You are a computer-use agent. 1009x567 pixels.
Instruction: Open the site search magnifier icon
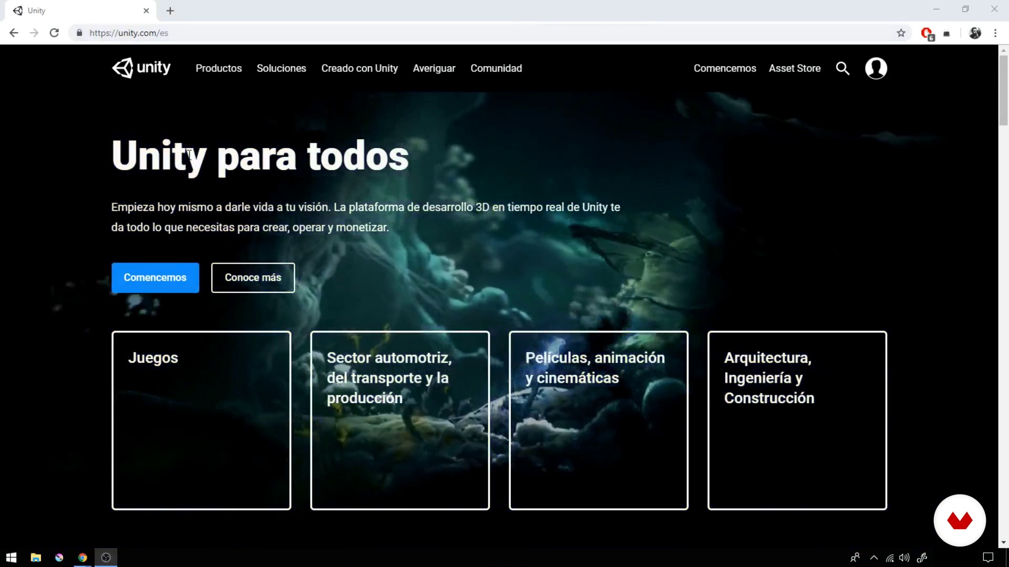point(842,68)
